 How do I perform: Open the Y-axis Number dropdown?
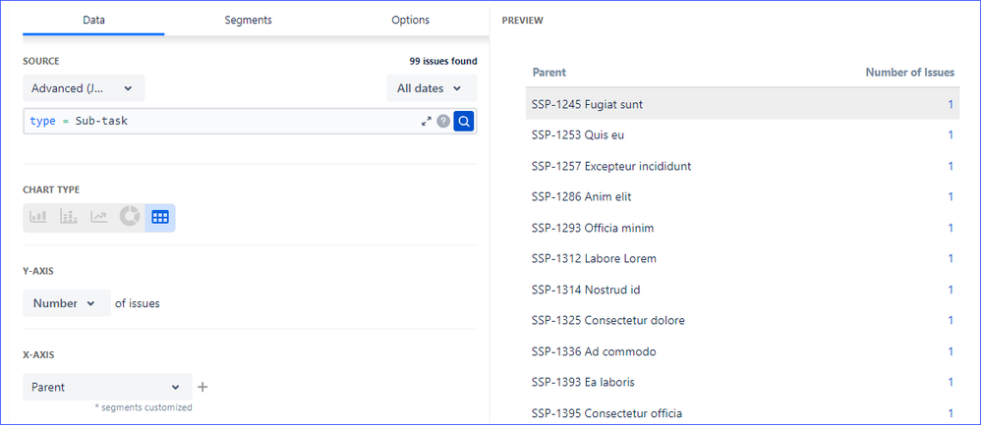(x=66, y=303)
